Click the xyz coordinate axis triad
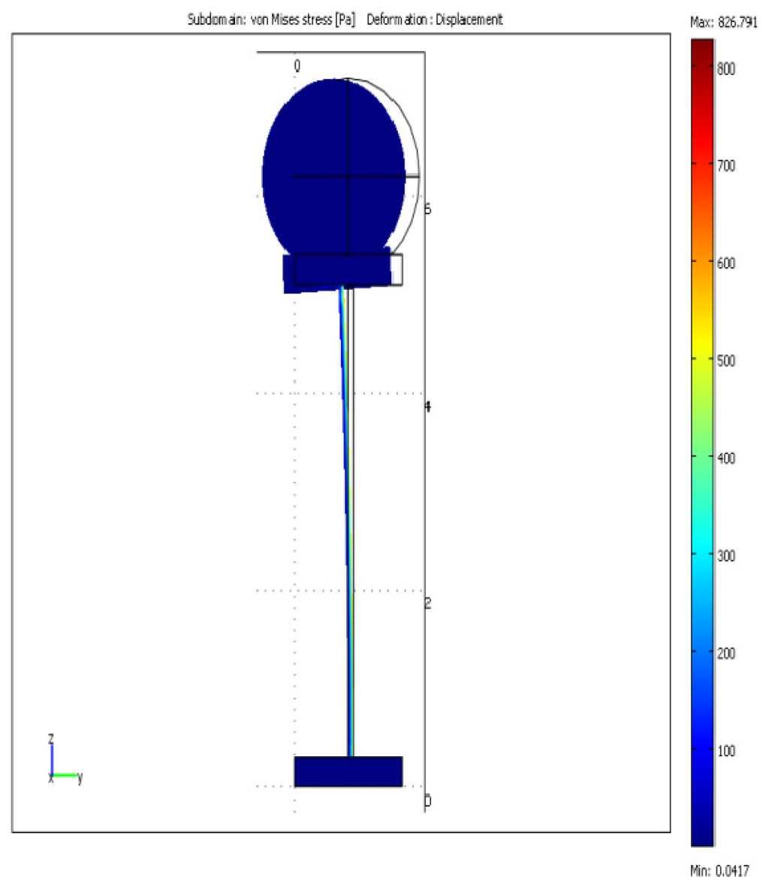This screenshot has height=883, width=769. click(65, 760)
